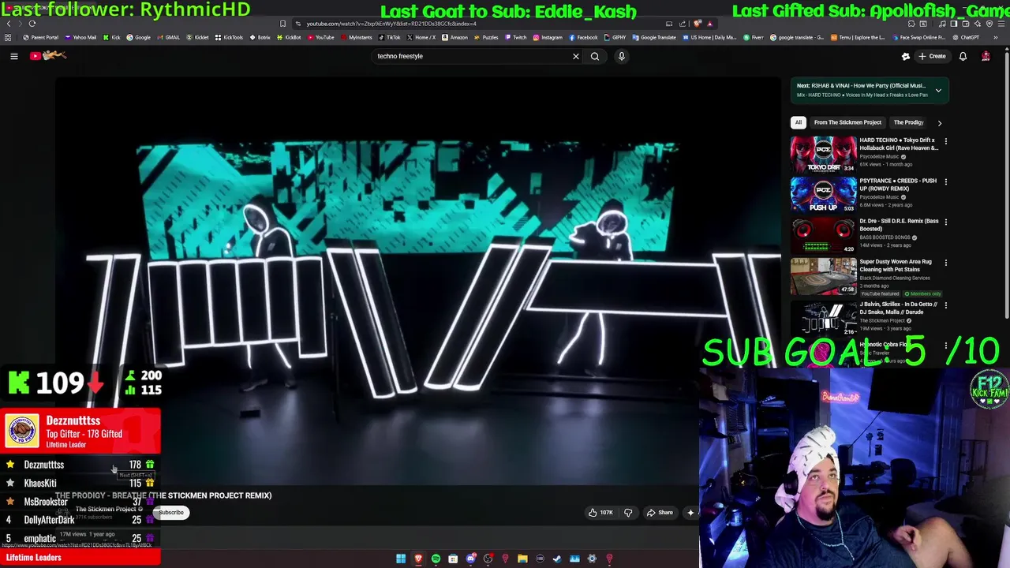Open Settings gear from the taskbar

point(592,559)
